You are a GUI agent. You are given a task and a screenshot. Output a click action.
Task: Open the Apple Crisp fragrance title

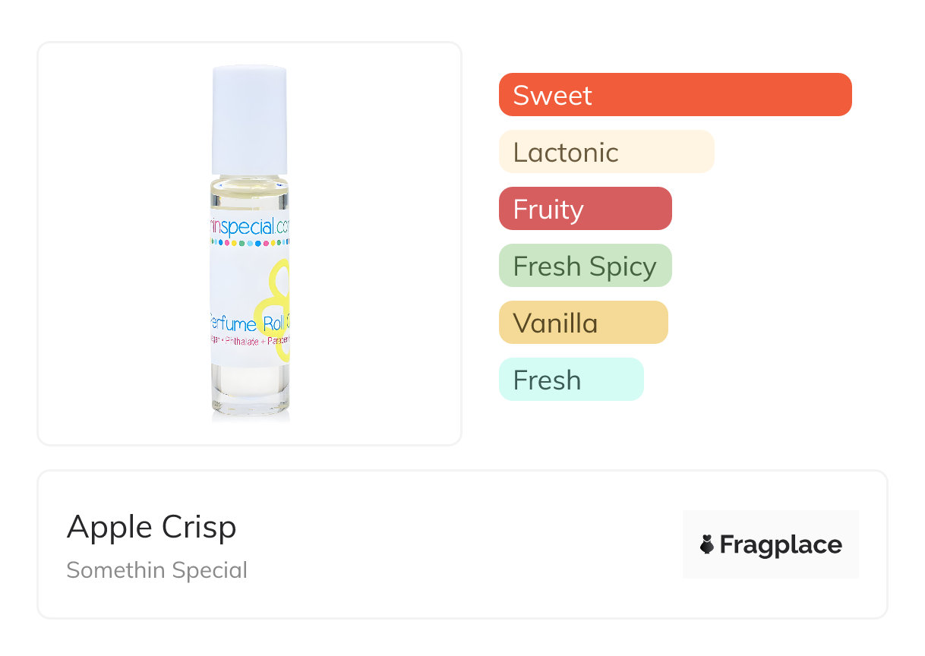point(151,527)
